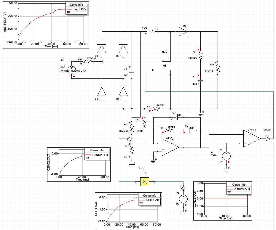Select the E1 200V voltage source symbol
Screen dimensions: 276x230
click(72, 70)
